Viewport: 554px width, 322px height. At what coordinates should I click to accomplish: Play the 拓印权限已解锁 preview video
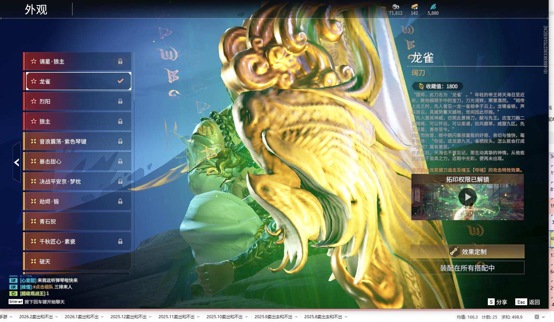tap(468, 196)
